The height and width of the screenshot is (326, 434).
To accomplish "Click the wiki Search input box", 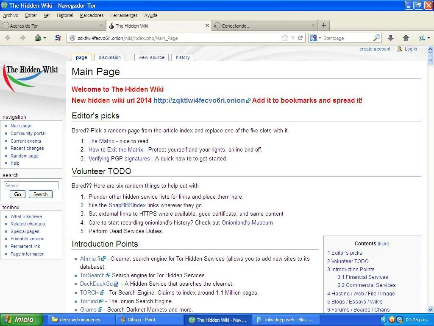I will pos(31,185).
